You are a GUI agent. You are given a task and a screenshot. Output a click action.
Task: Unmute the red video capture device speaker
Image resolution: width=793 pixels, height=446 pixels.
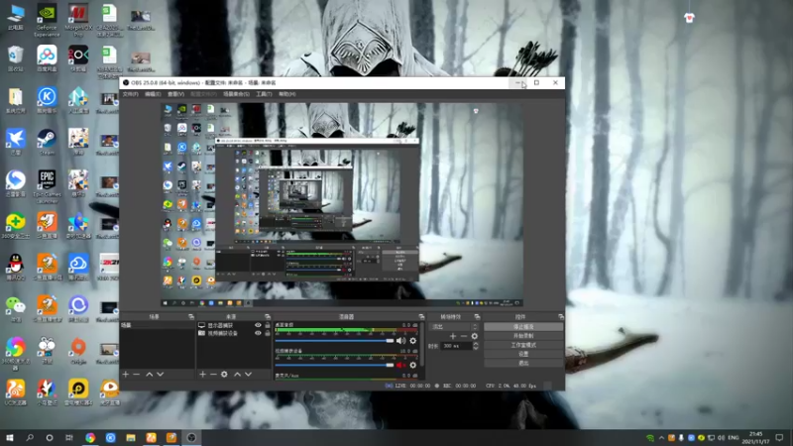click(401, 365)
